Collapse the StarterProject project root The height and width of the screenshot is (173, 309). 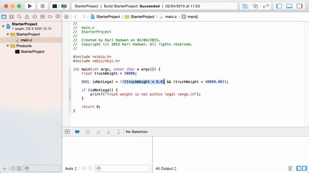pyautogui.click(x=3, y=26)
